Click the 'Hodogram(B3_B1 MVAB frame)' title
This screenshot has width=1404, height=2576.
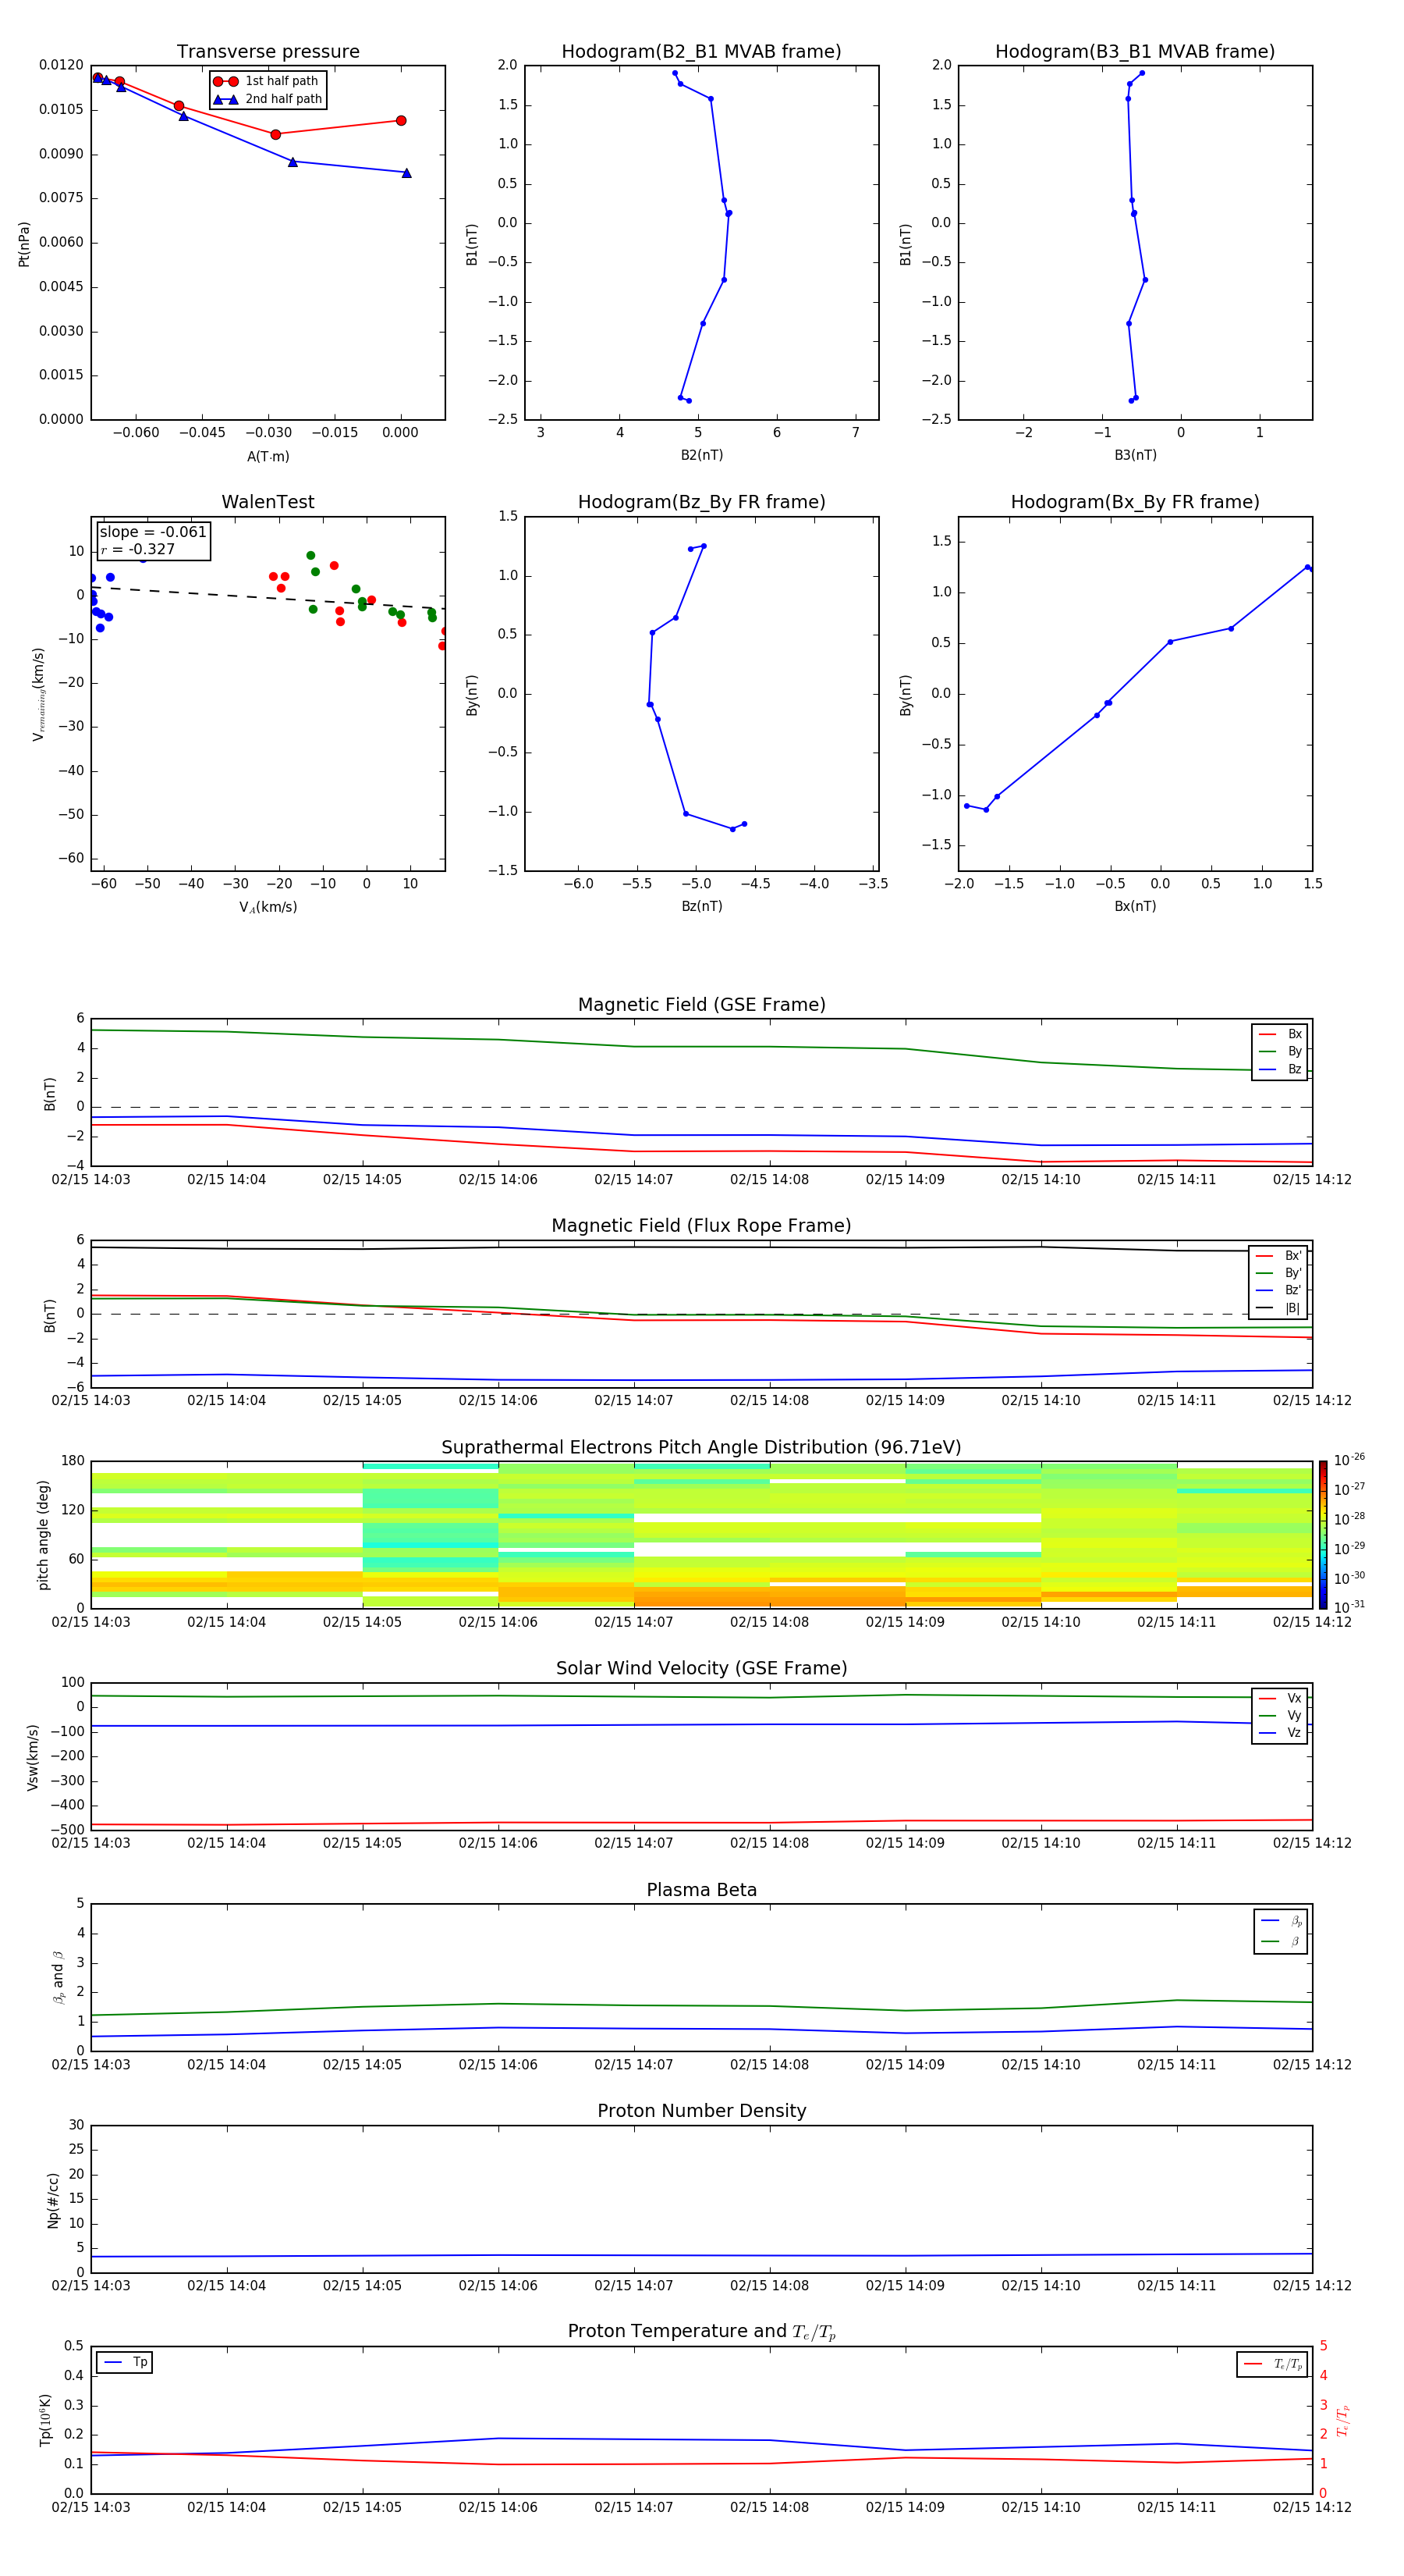(x=1135, y=52)
